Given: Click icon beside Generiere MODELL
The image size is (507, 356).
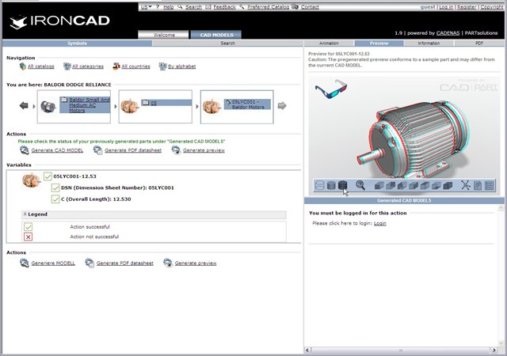Looking at the screenshot, I should [x=25, y=263].
